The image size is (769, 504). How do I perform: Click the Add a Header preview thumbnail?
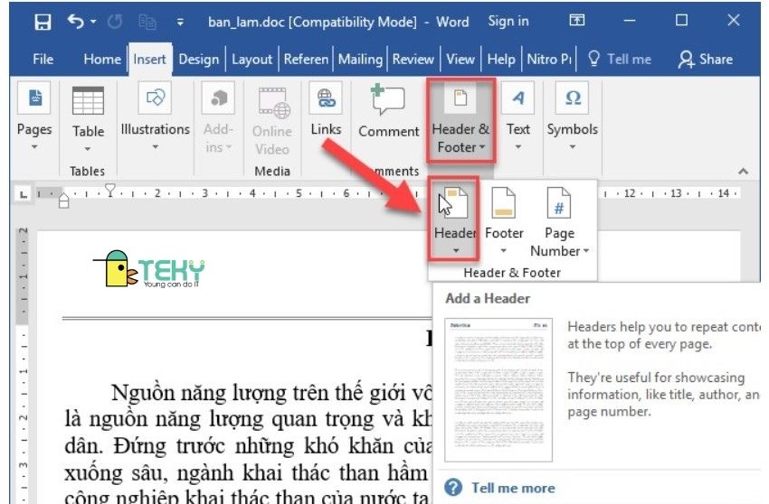point(498,389)
